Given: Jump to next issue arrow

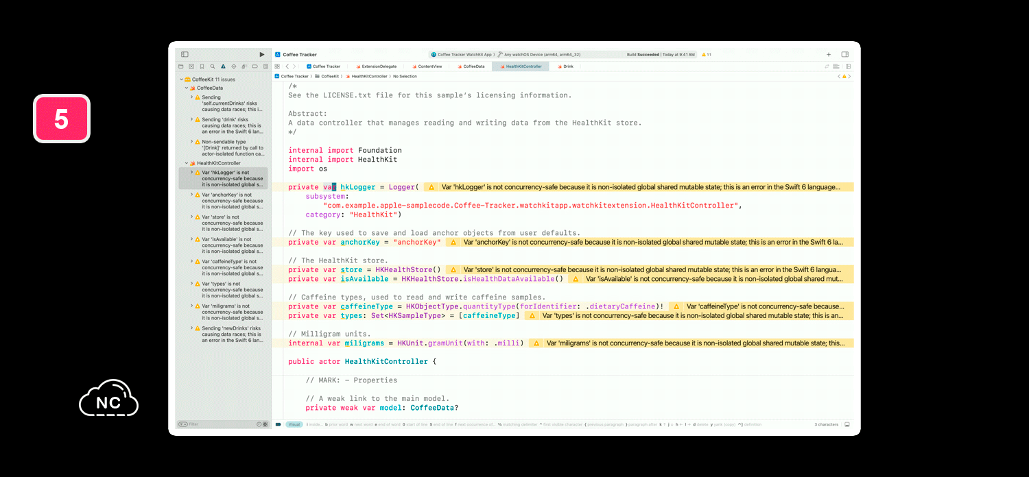Looking at the screenshot, I should tap(850, 76).
